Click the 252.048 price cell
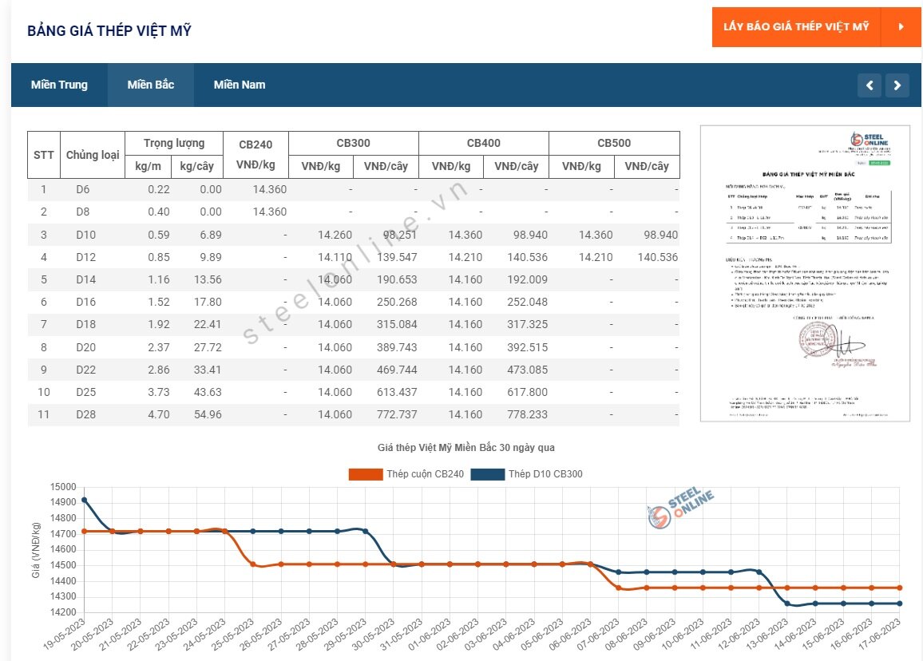This screenshot has width=923, height=661. [528, 302]
